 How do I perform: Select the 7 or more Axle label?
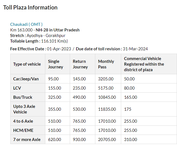[x=27, y=140]
